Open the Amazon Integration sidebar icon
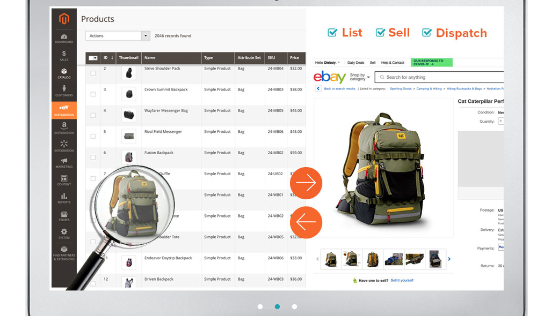This screenshot has height=316, width=537. pos(64,127)
